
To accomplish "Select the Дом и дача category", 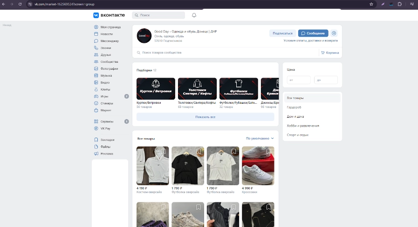I will point(312,117).
